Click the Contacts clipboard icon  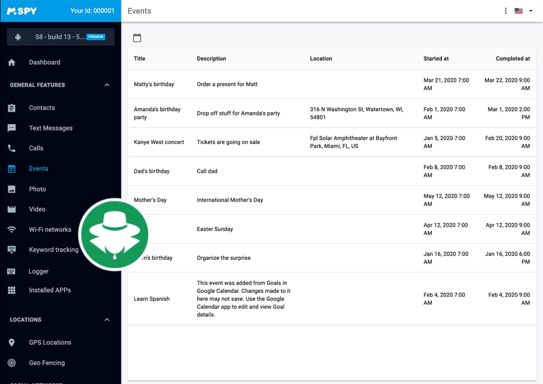tap(12, 108)
